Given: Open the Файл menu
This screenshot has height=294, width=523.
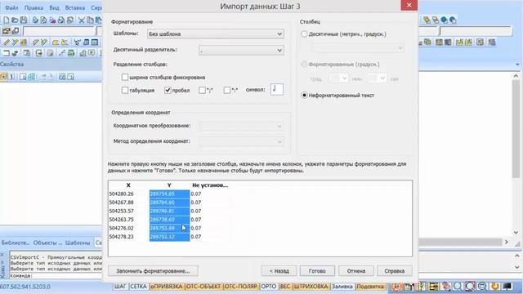Looking at the screenshot, I should pyautogui.click(x=11, y=7).
